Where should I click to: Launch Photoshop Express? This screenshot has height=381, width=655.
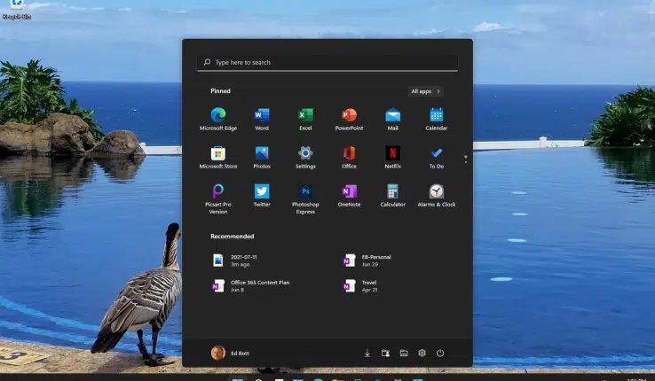pyautogui.click(x=305, y=198)
